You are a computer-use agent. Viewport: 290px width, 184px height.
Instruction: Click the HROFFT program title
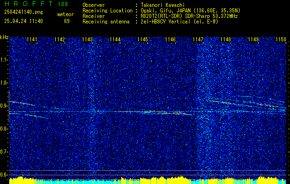click(x=28, y=4)
